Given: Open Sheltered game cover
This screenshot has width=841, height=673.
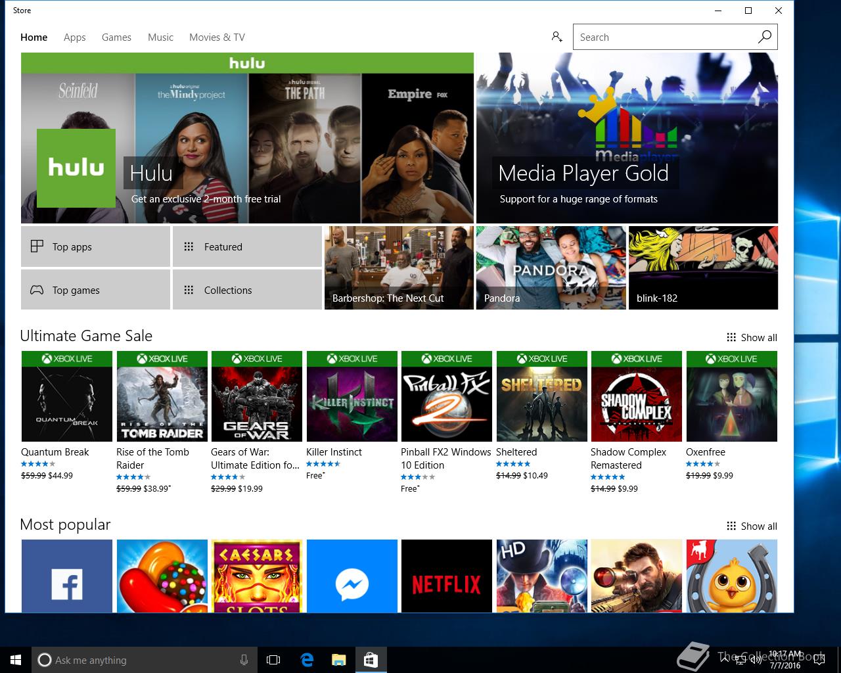Looking at the screenshot, I should 542,396.
